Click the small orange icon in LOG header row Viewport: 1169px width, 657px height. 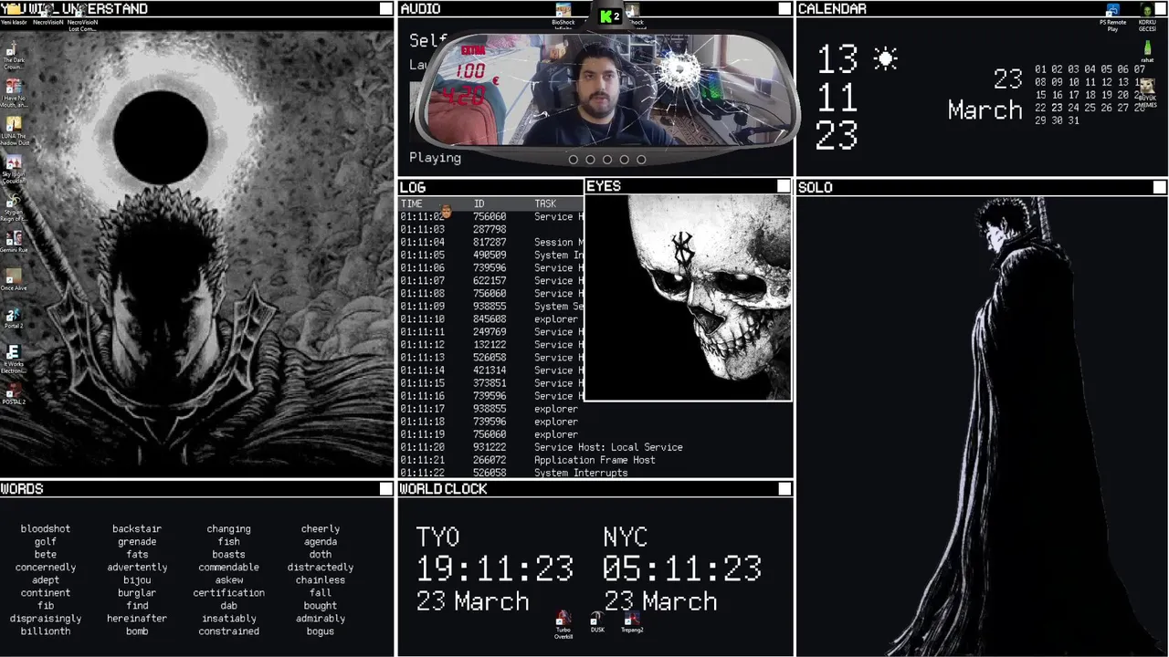coord(446,212)
